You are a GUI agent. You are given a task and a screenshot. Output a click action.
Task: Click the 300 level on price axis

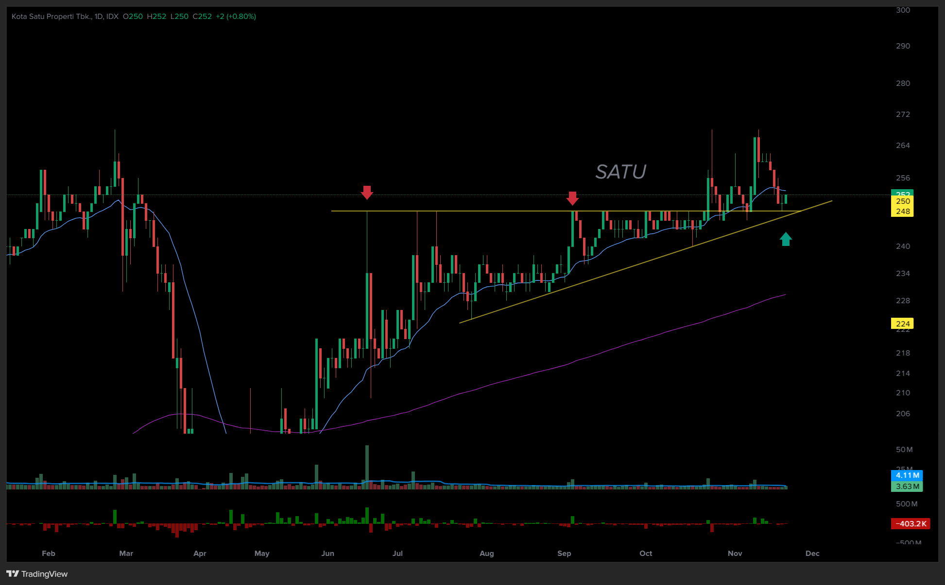(903, 10)
